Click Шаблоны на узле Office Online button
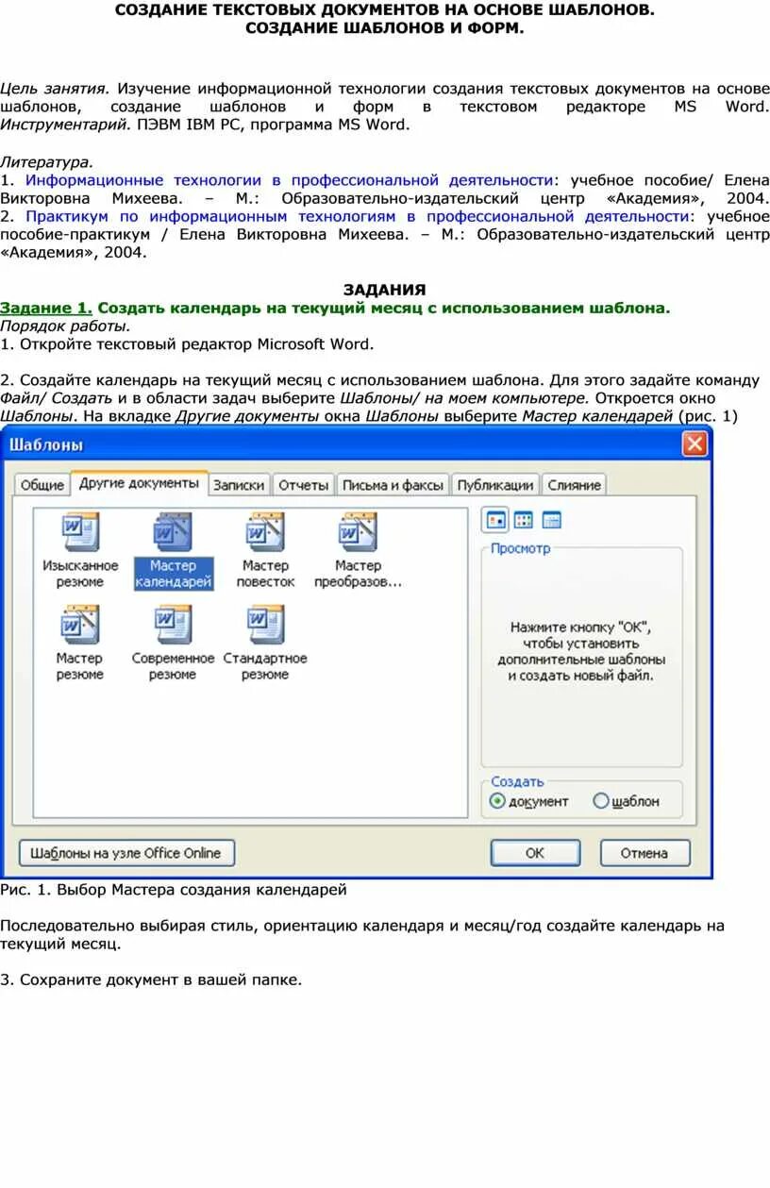The image size is (770, 1188). (126, 853)
